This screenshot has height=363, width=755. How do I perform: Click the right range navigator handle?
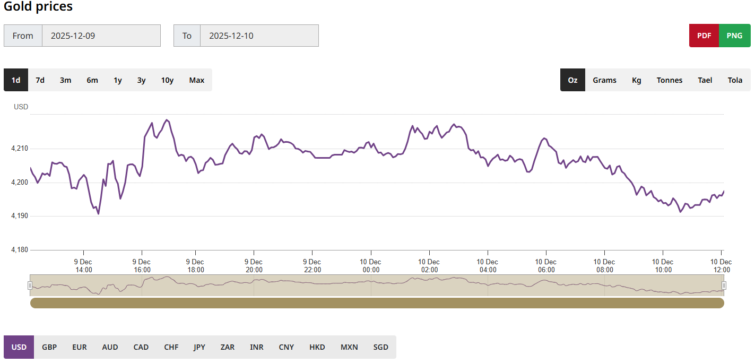point(724,286)
